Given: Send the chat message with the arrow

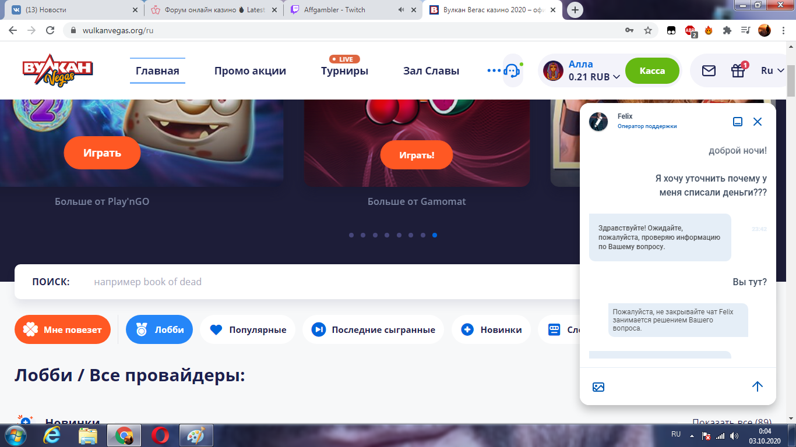Looking at the screenshot, I should (757, 386).
